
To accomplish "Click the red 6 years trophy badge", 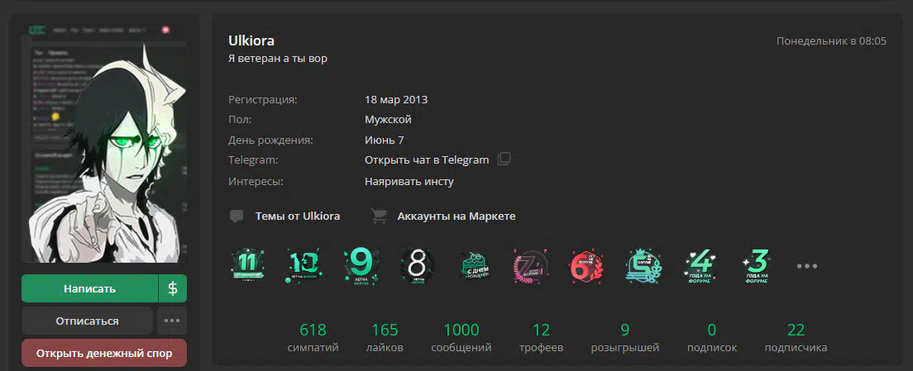I will [587, 266].
